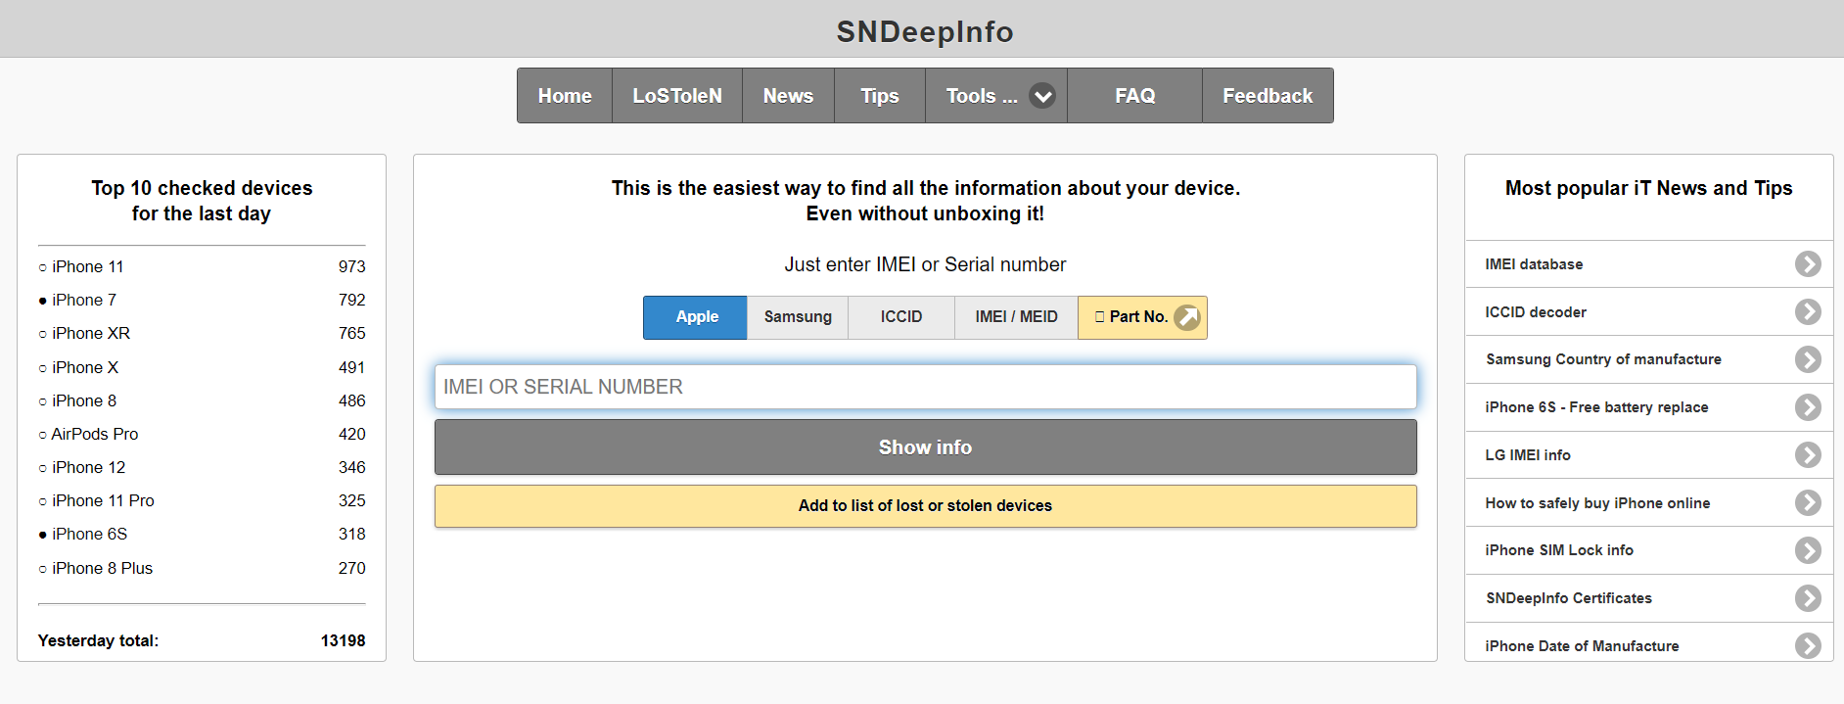The height and width of the screenshot is (704, 1844).
Task: Click arrow icon beside iPhone Date of Manufacture
Action: 1808,645
